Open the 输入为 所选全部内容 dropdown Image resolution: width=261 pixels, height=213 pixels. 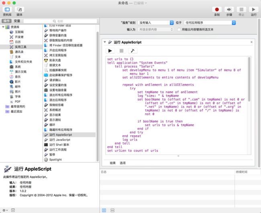click(x=156, y=29)
